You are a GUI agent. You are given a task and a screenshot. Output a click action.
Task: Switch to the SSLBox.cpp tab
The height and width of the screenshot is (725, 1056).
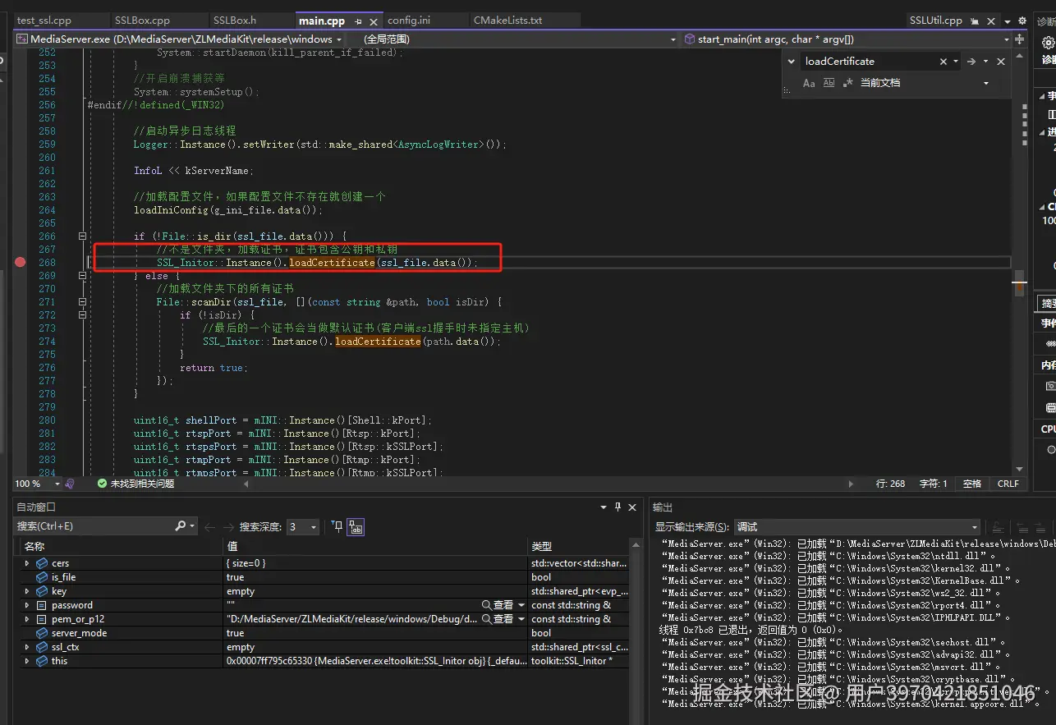(x=142, y=21)
